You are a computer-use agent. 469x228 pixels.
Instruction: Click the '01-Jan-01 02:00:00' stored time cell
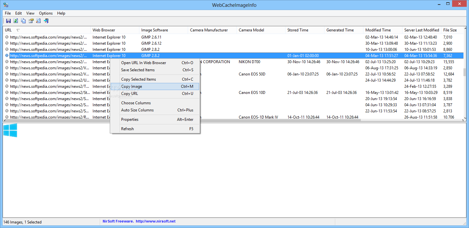click(x=303, y=56)
